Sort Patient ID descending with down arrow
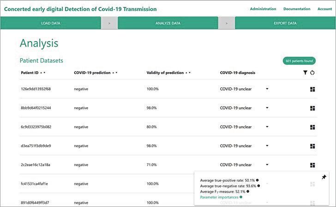 (x=44, y=73)
